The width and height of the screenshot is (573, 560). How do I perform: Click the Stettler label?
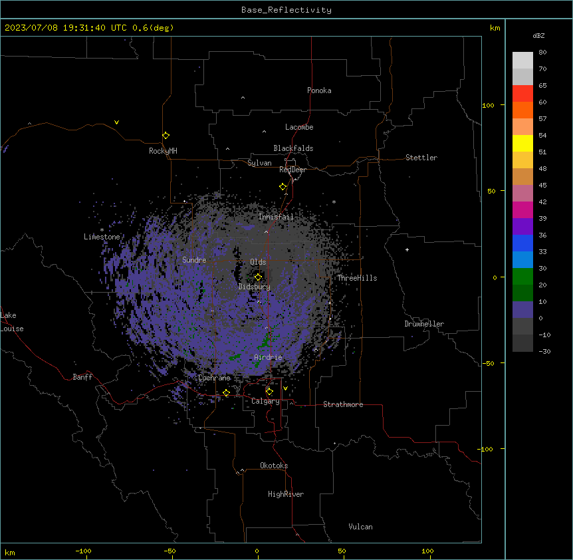click(421, 158)
